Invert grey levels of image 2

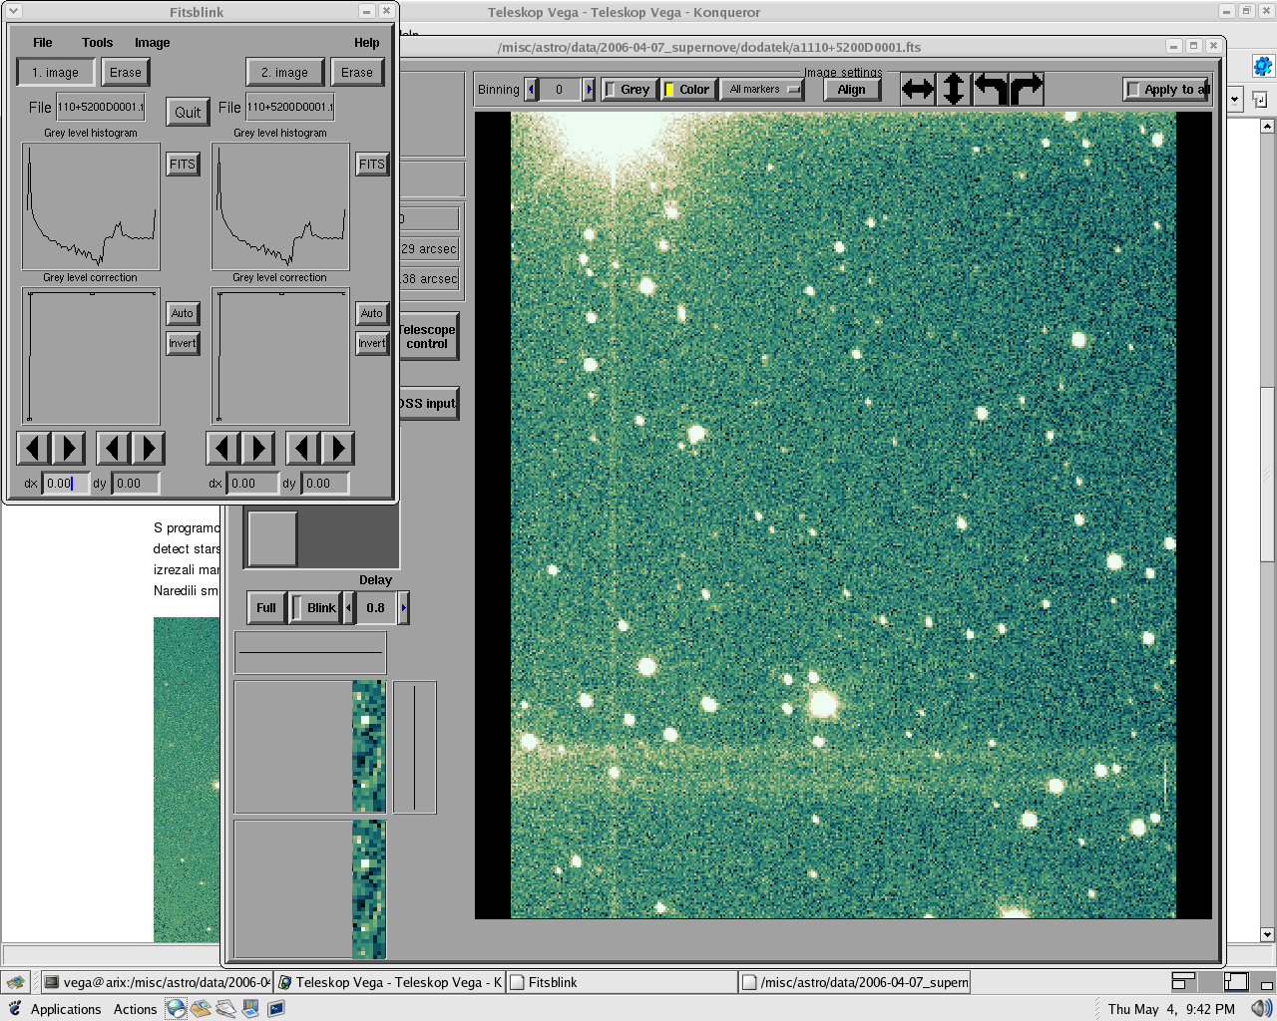(372, 343)
